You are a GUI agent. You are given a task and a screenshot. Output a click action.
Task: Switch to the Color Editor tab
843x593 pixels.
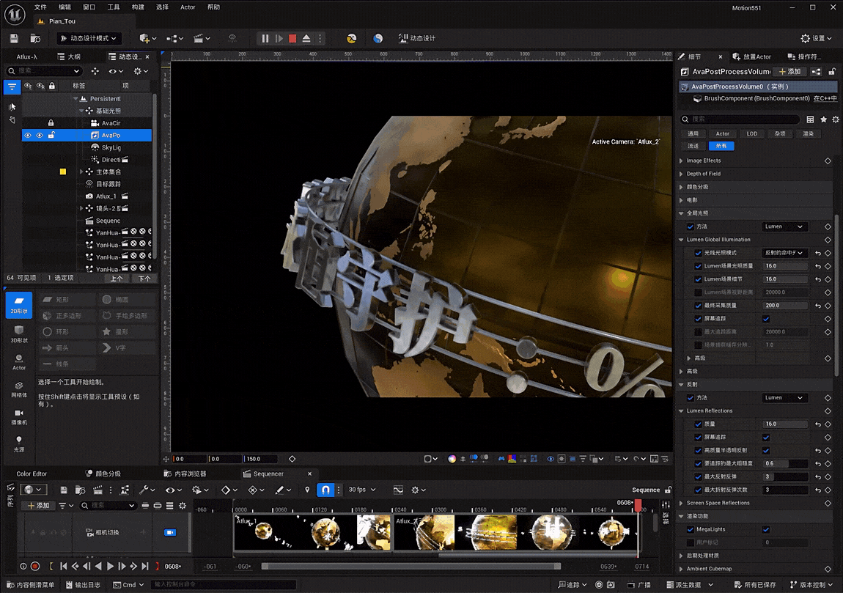pos(32,474)
